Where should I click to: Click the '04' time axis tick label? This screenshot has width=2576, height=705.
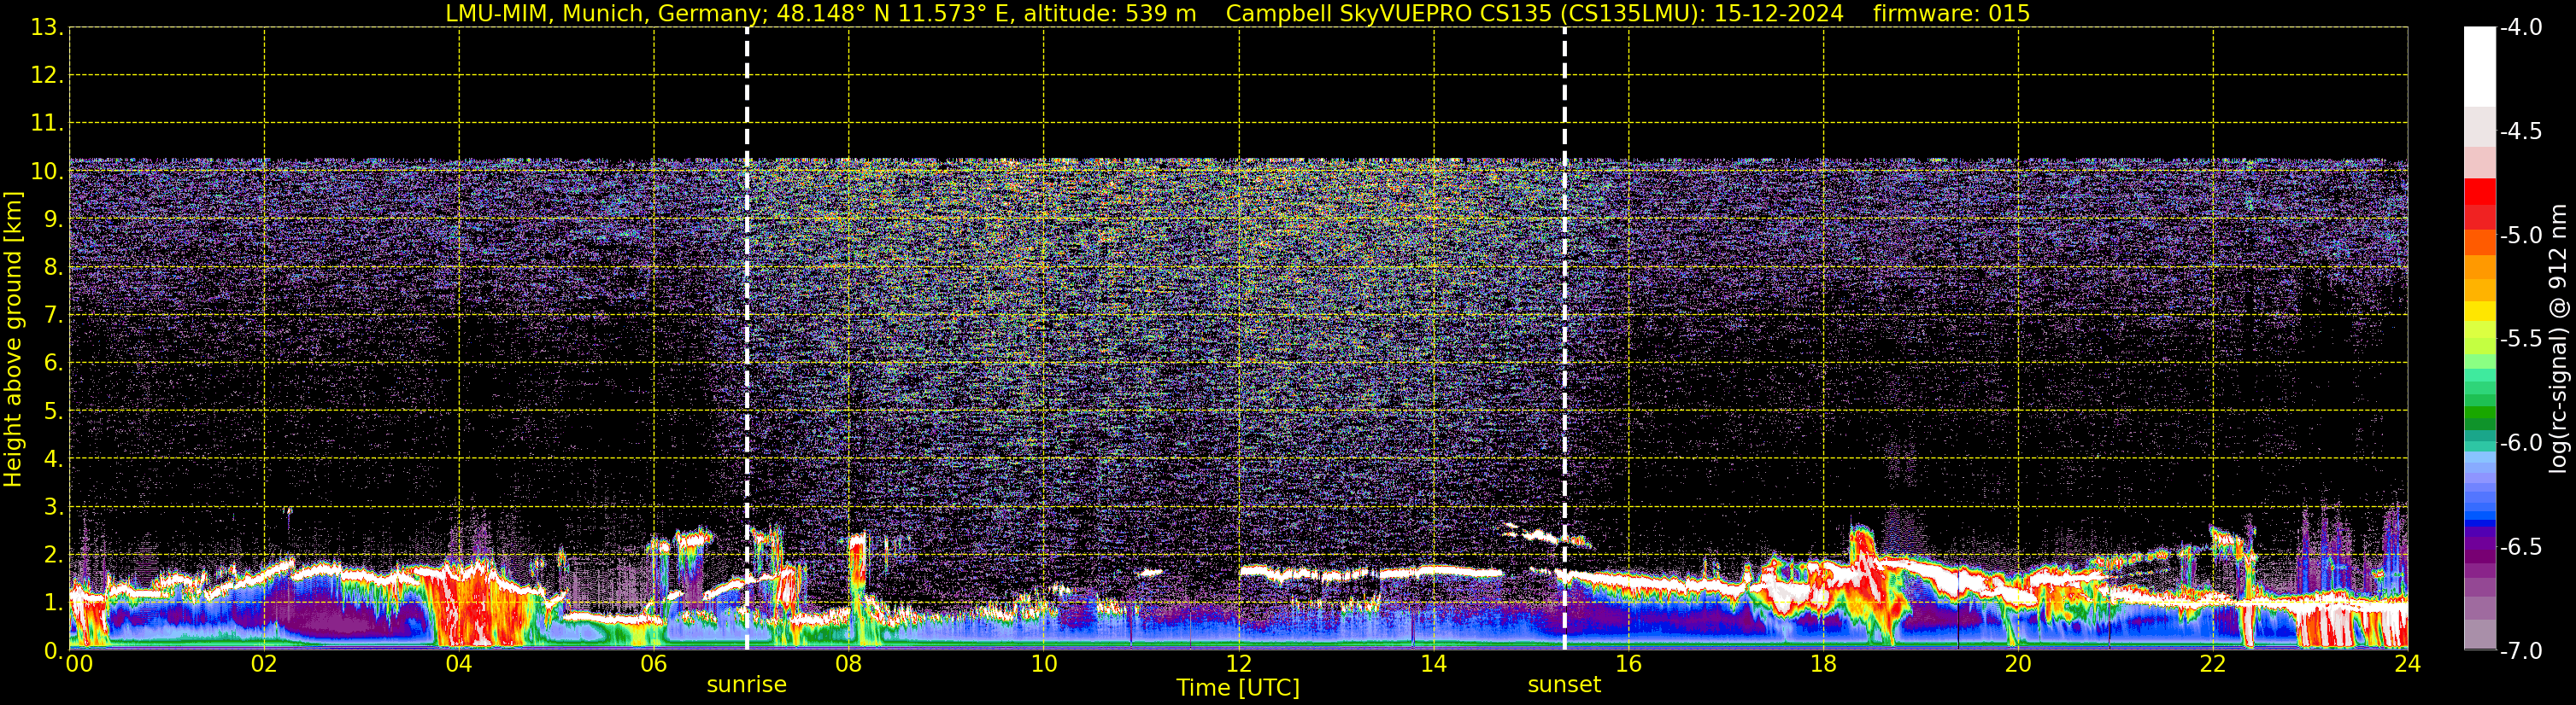click(x=459, y=663)
